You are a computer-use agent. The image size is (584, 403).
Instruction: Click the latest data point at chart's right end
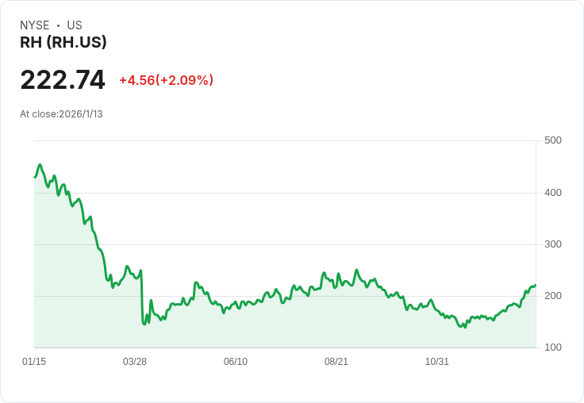click(535, 286)
